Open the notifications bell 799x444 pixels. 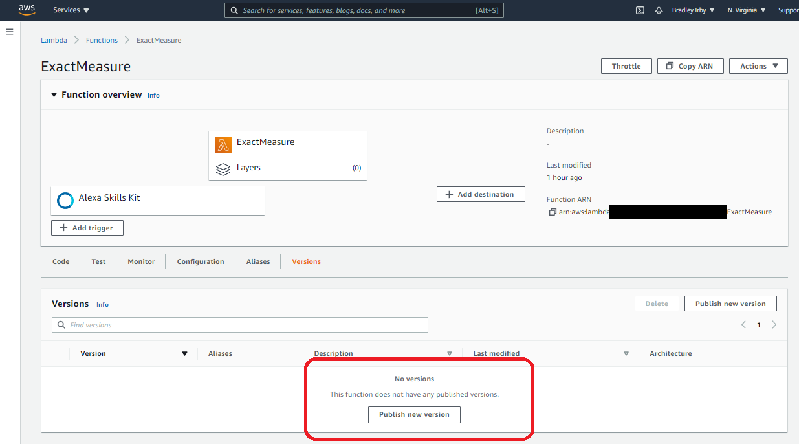click(659, 10)
